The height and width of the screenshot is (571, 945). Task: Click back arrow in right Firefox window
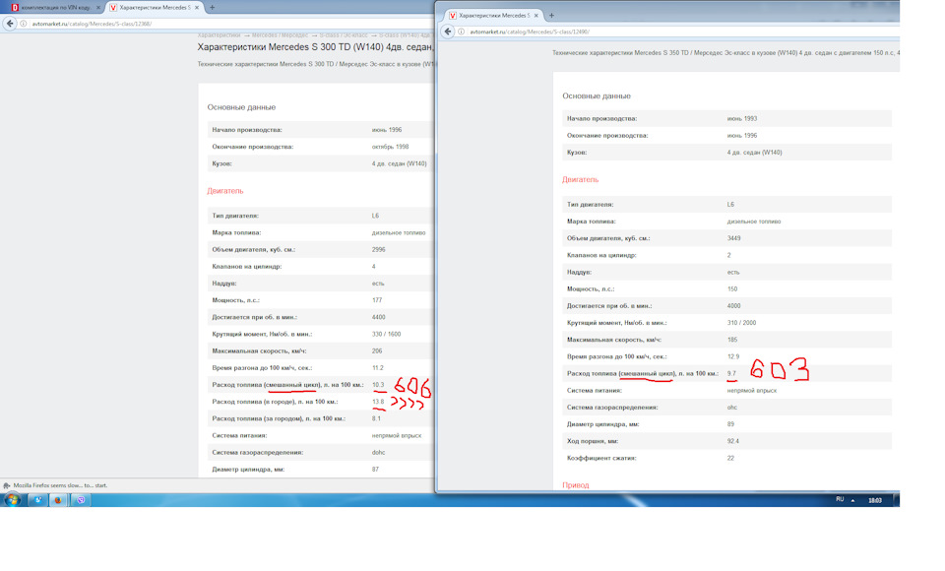point(448,32)
